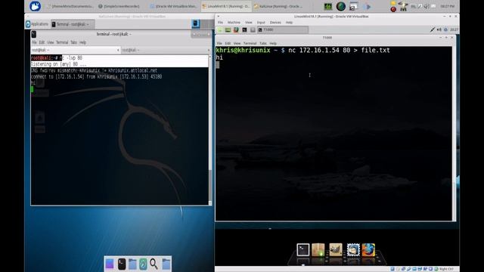The height and width of the screenshot is (272, 484).
Task: Open Edit menu in T1000 terminal
Action: 228,44
